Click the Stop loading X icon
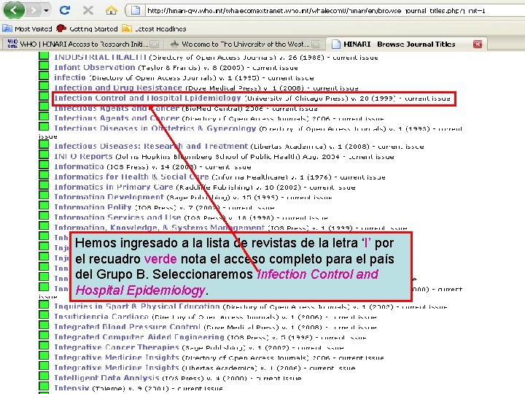Image resolution: width=525 pixels, height=394 pixels. pyautogui.click(x=88, y=10)
